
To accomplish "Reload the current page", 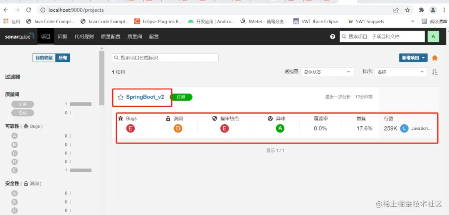I will 29,10.
